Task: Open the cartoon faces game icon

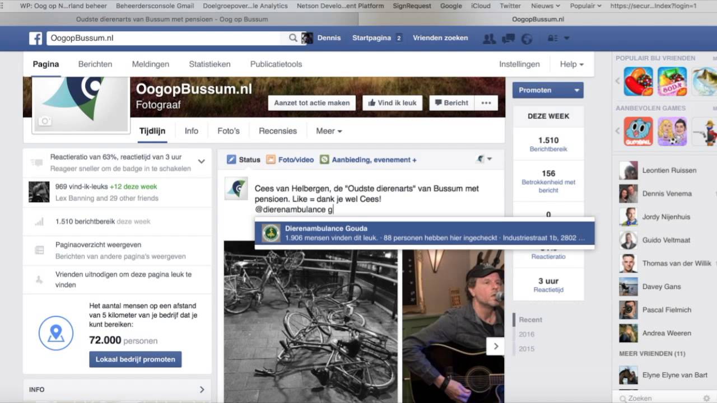Action: coord(672,132)
